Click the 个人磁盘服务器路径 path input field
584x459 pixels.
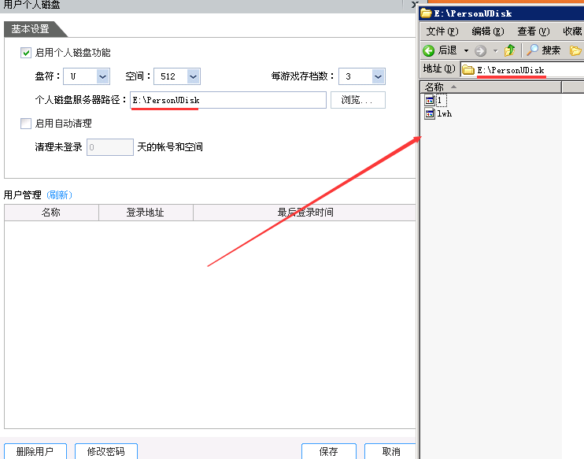(228, 100)
